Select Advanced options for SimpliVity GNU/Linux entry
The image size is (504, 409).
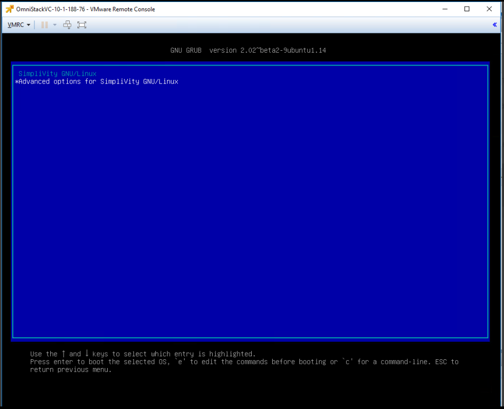98,81
